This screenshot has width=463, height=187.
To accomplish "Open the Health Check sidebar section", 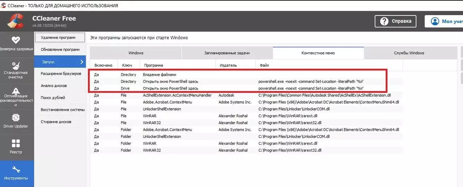I will click(x=17, y=44).
